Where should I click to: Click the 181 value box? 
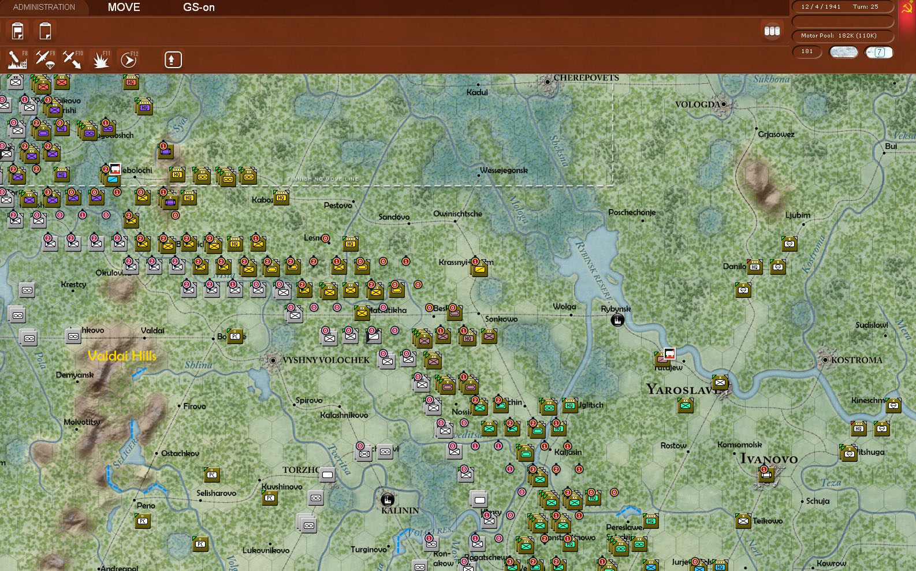pyautogui.click(x=807, y=52)
